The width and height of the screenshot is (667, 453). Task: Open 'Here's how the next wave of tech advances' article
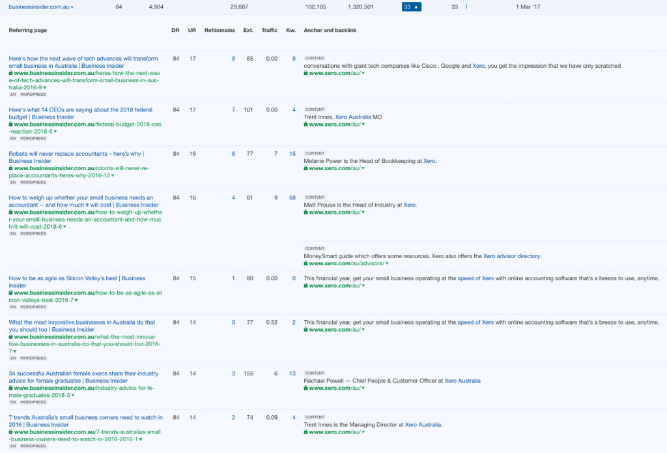(83, 62)
